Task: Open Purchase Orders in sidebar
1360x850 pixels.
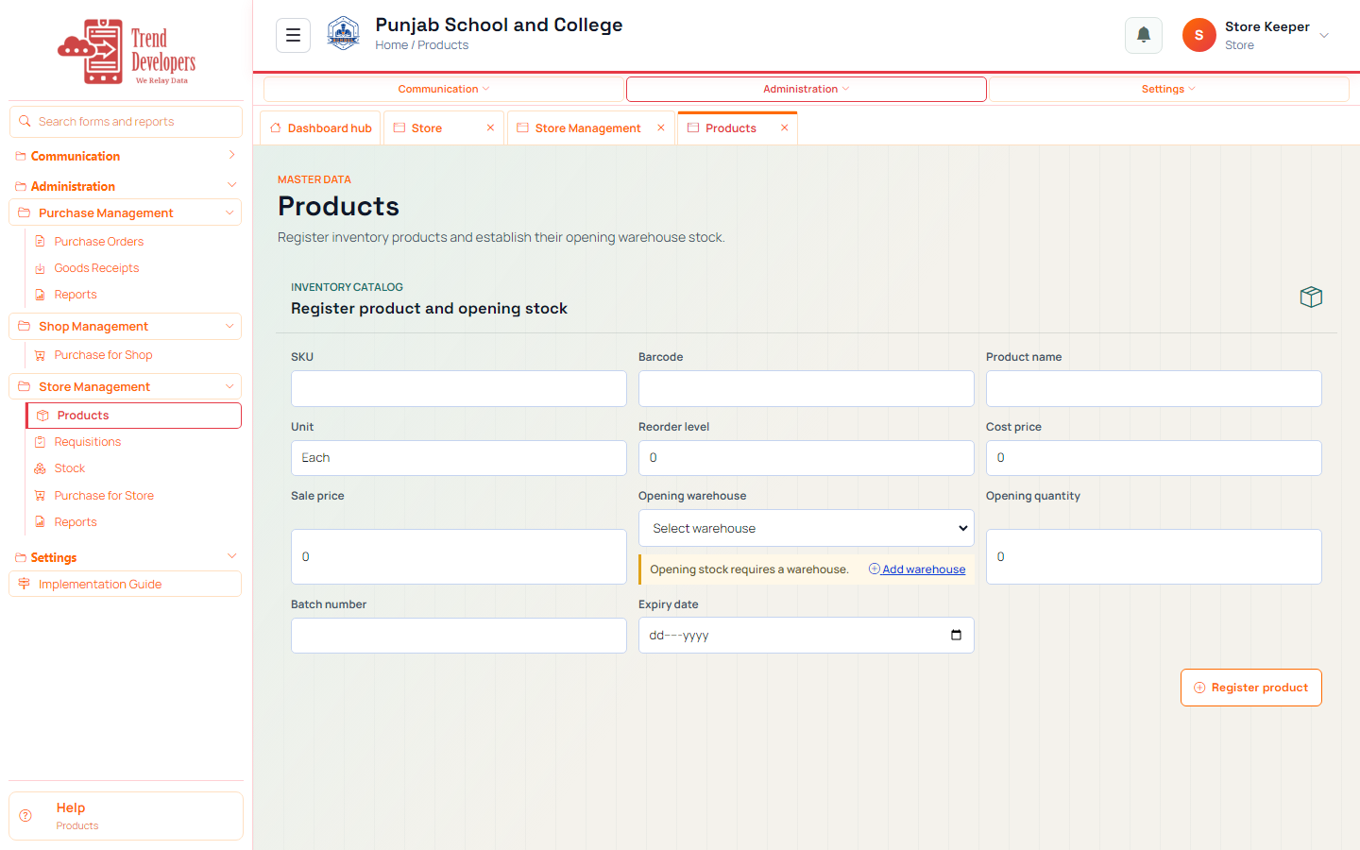Action: (98, 242)
